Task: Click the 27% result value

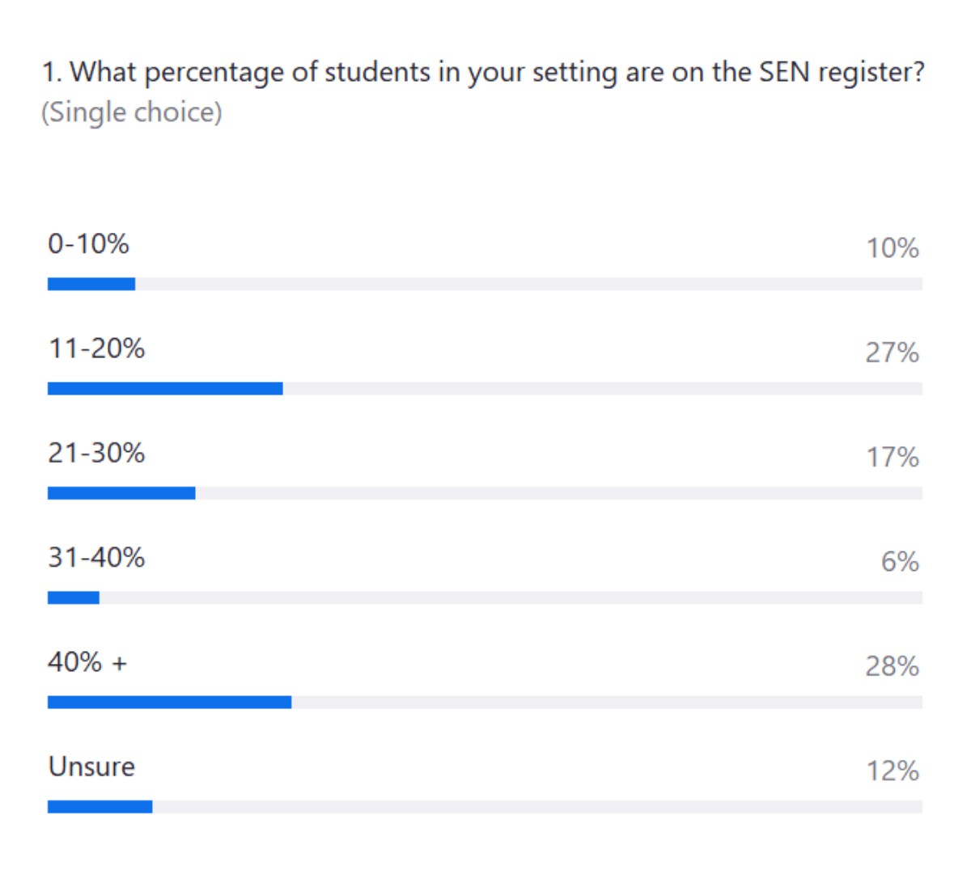Action: (x=892, y=353)
